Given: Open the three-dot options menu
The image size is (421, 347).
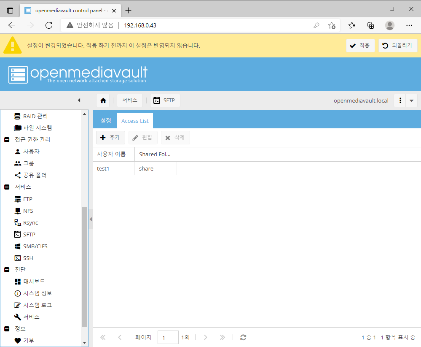Looking at the screenshot, I should (400, 100).
